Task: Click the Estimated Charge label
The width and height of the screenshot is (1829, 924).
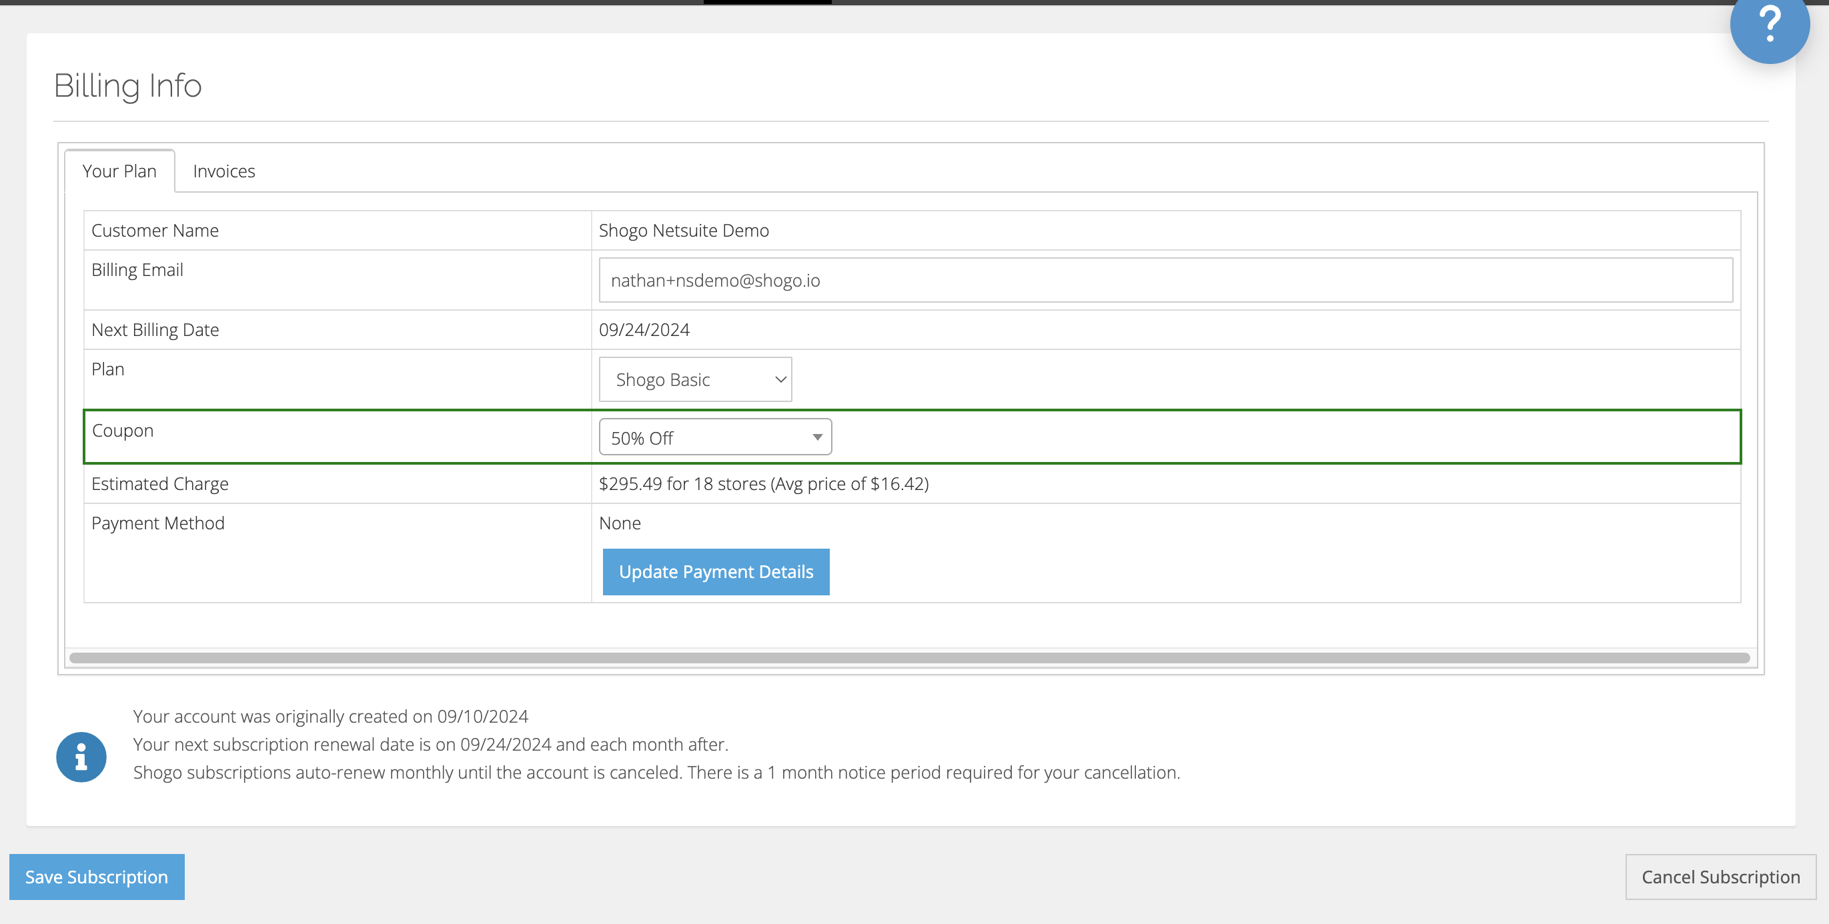Action: tap(159, 484)
